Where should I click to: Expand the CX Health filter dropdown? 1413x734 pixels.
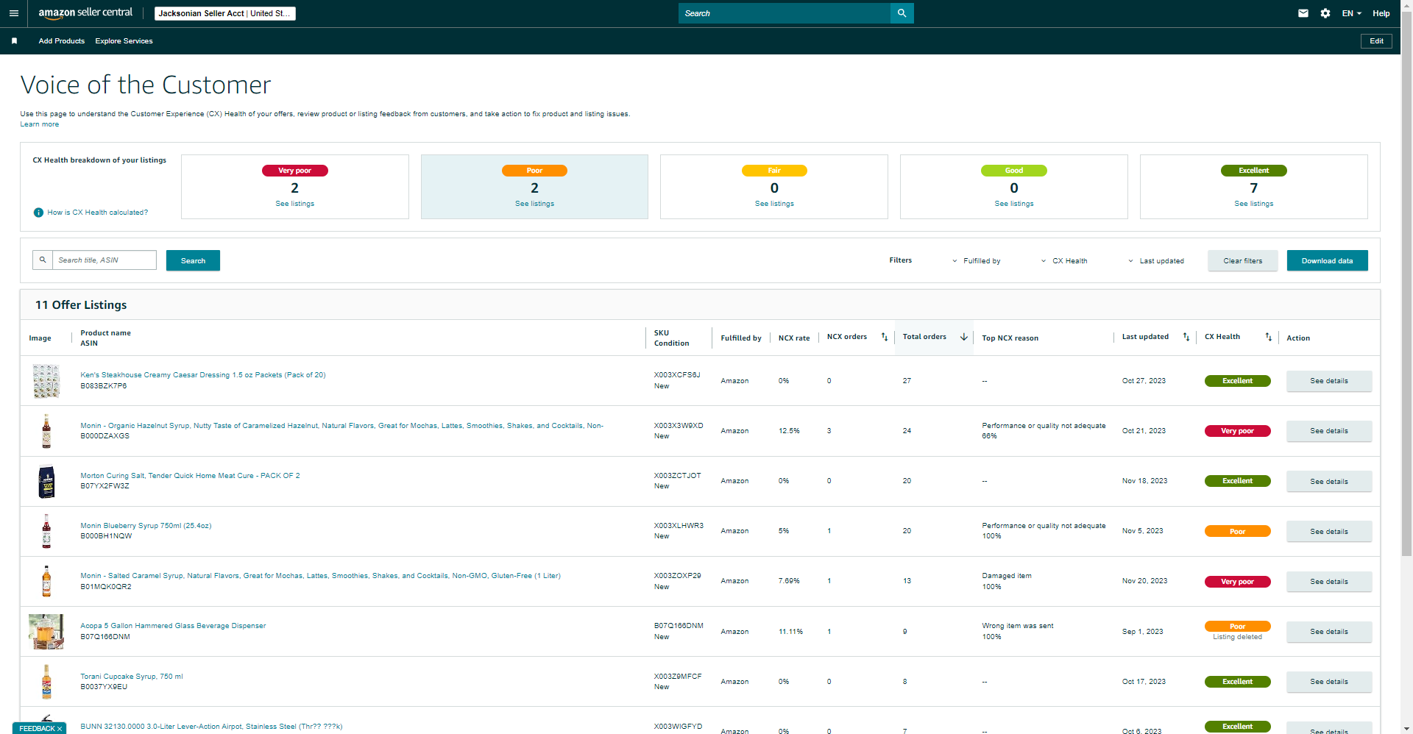tap(1064, 261)
